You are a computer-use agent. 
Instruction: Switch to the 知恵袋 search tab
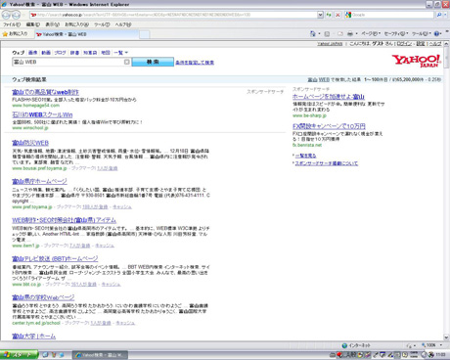90,53
